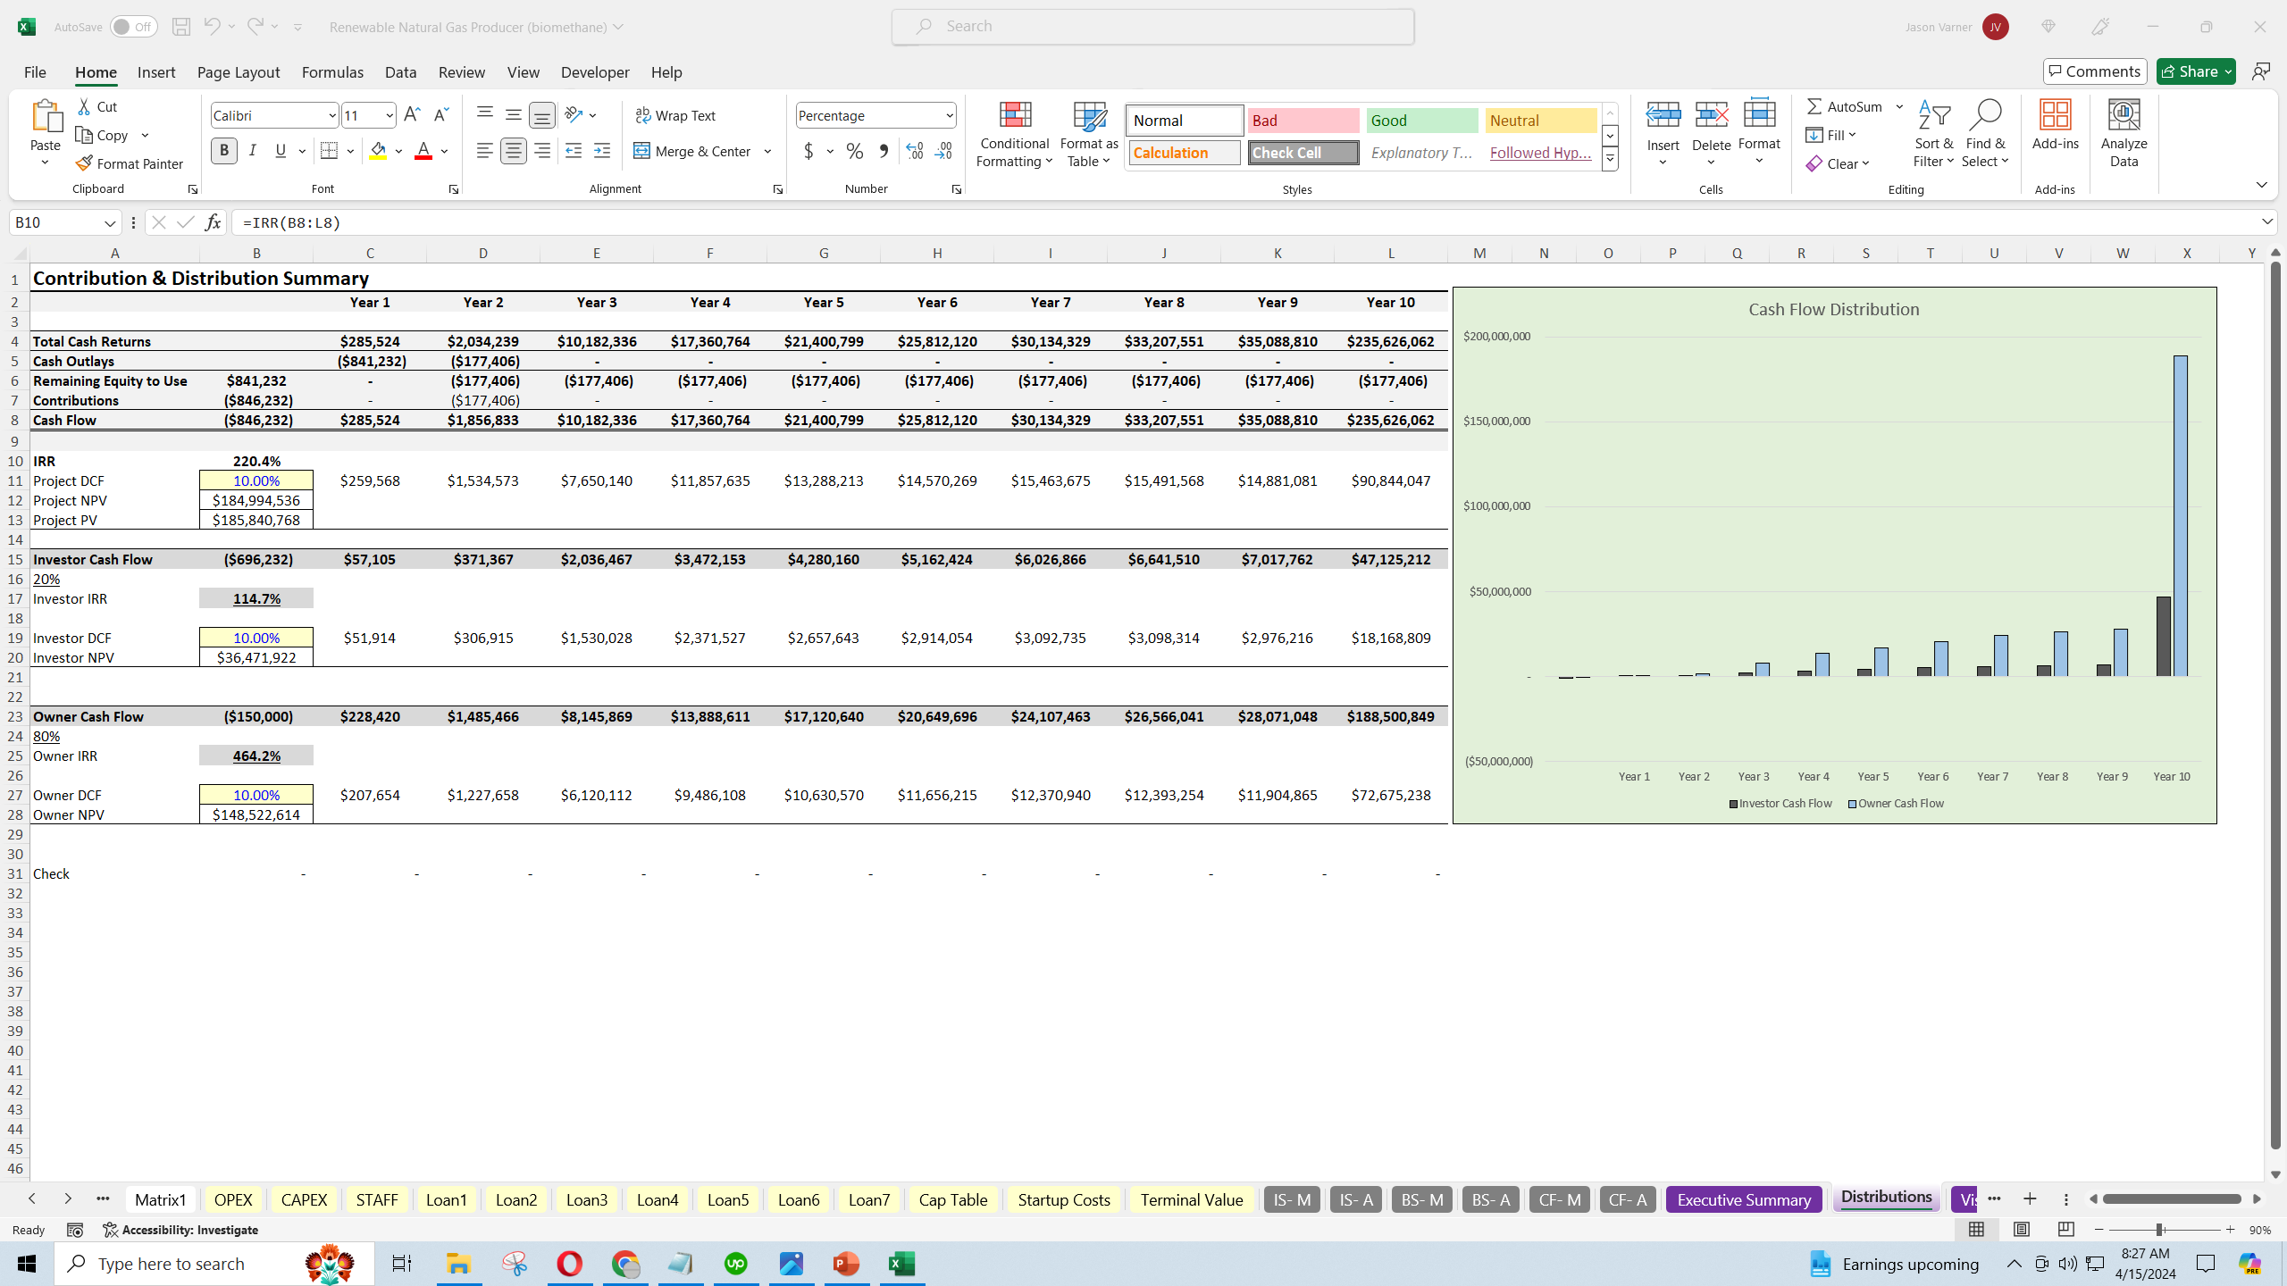
Task: Apply italic formatting
Action: tap(253, 151)
